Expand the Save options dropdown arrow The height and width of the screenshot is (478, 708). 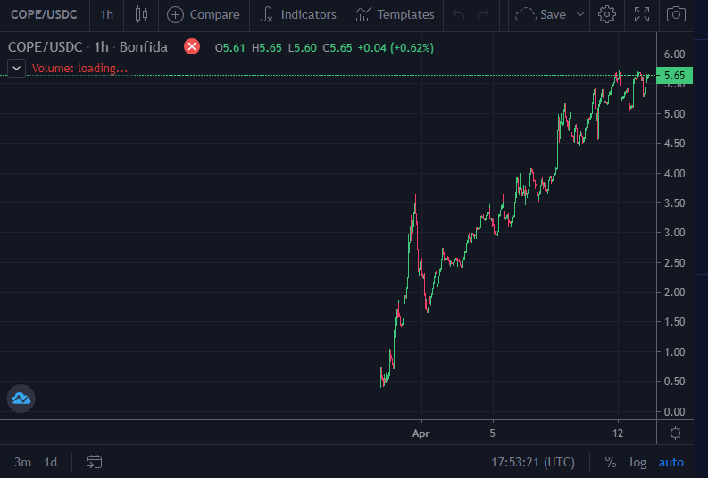click(579, 14)
